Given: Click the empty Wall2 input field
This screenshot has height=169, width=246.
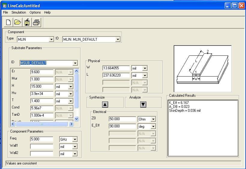Looking at the screenshot, I should tap(42, 154).
